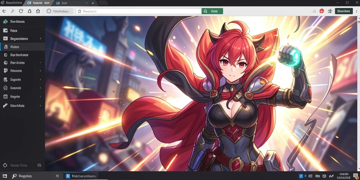Click the hammer icon sidebar item
360x180 pixels.
(6, 105)
